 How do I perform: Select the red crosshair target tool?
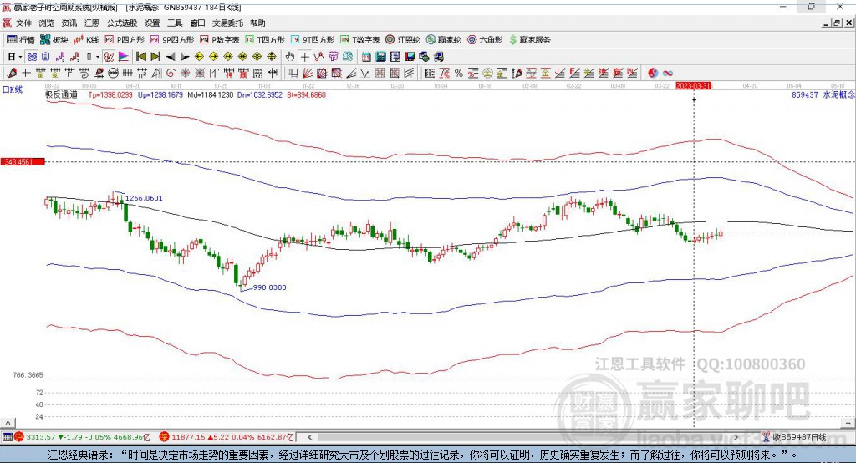[171, 74]
